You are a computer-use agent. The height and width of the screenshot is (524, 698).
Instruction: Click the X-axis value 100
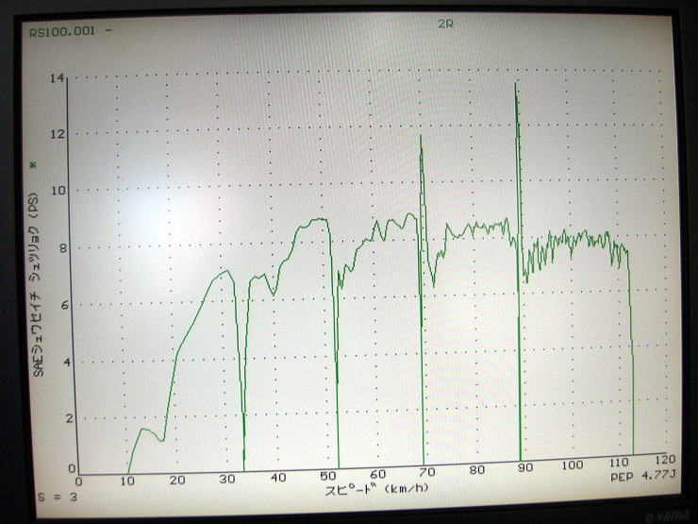point(572,465)
